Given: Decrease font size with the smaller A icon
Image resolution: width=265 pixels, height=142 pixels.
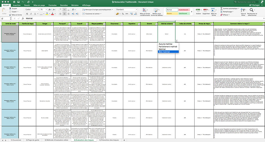Looking at the screenshot, I should (54, 10).
